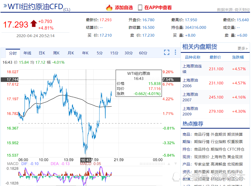251x186 pixels.
Task: Click the up triangle below the chart
Action: (169, 164)
